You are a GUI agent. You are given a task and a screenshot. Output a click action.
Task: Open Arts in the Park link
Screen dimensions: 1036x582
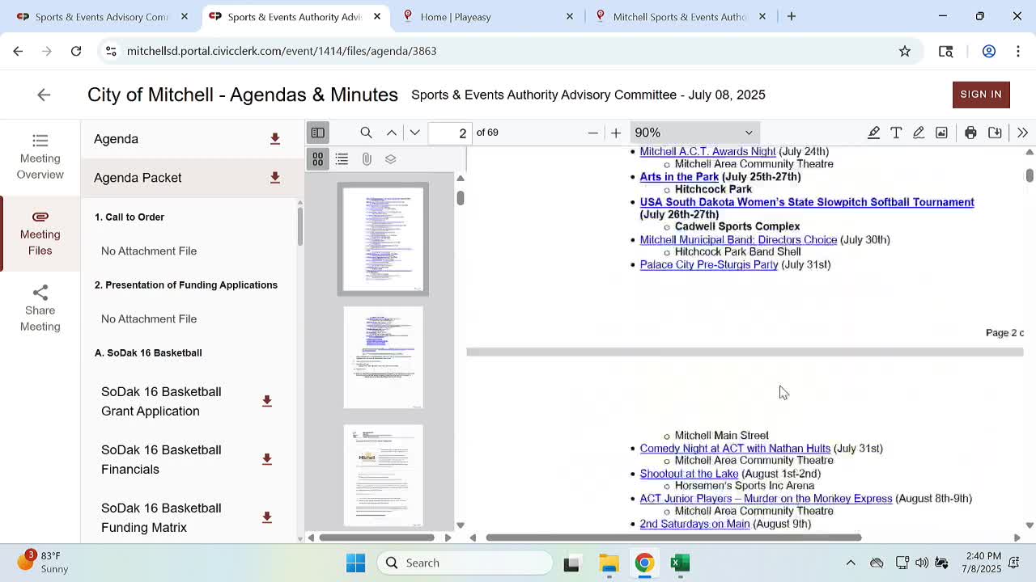pyautogui.click(x=679, y=177)
